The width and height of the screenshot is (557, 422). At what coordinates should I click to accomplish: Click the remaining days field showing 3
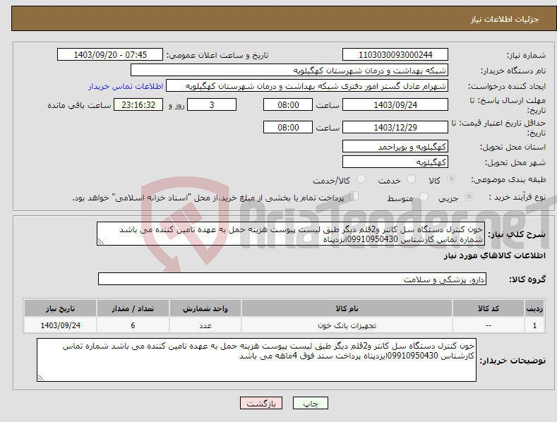212,104
